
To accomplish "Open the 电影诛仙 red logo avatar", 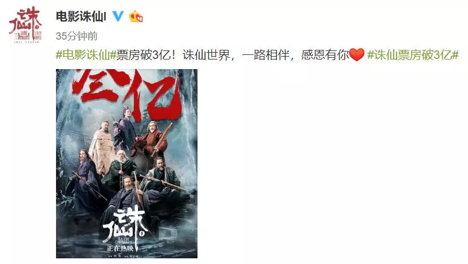I will [x=25, y=25].
